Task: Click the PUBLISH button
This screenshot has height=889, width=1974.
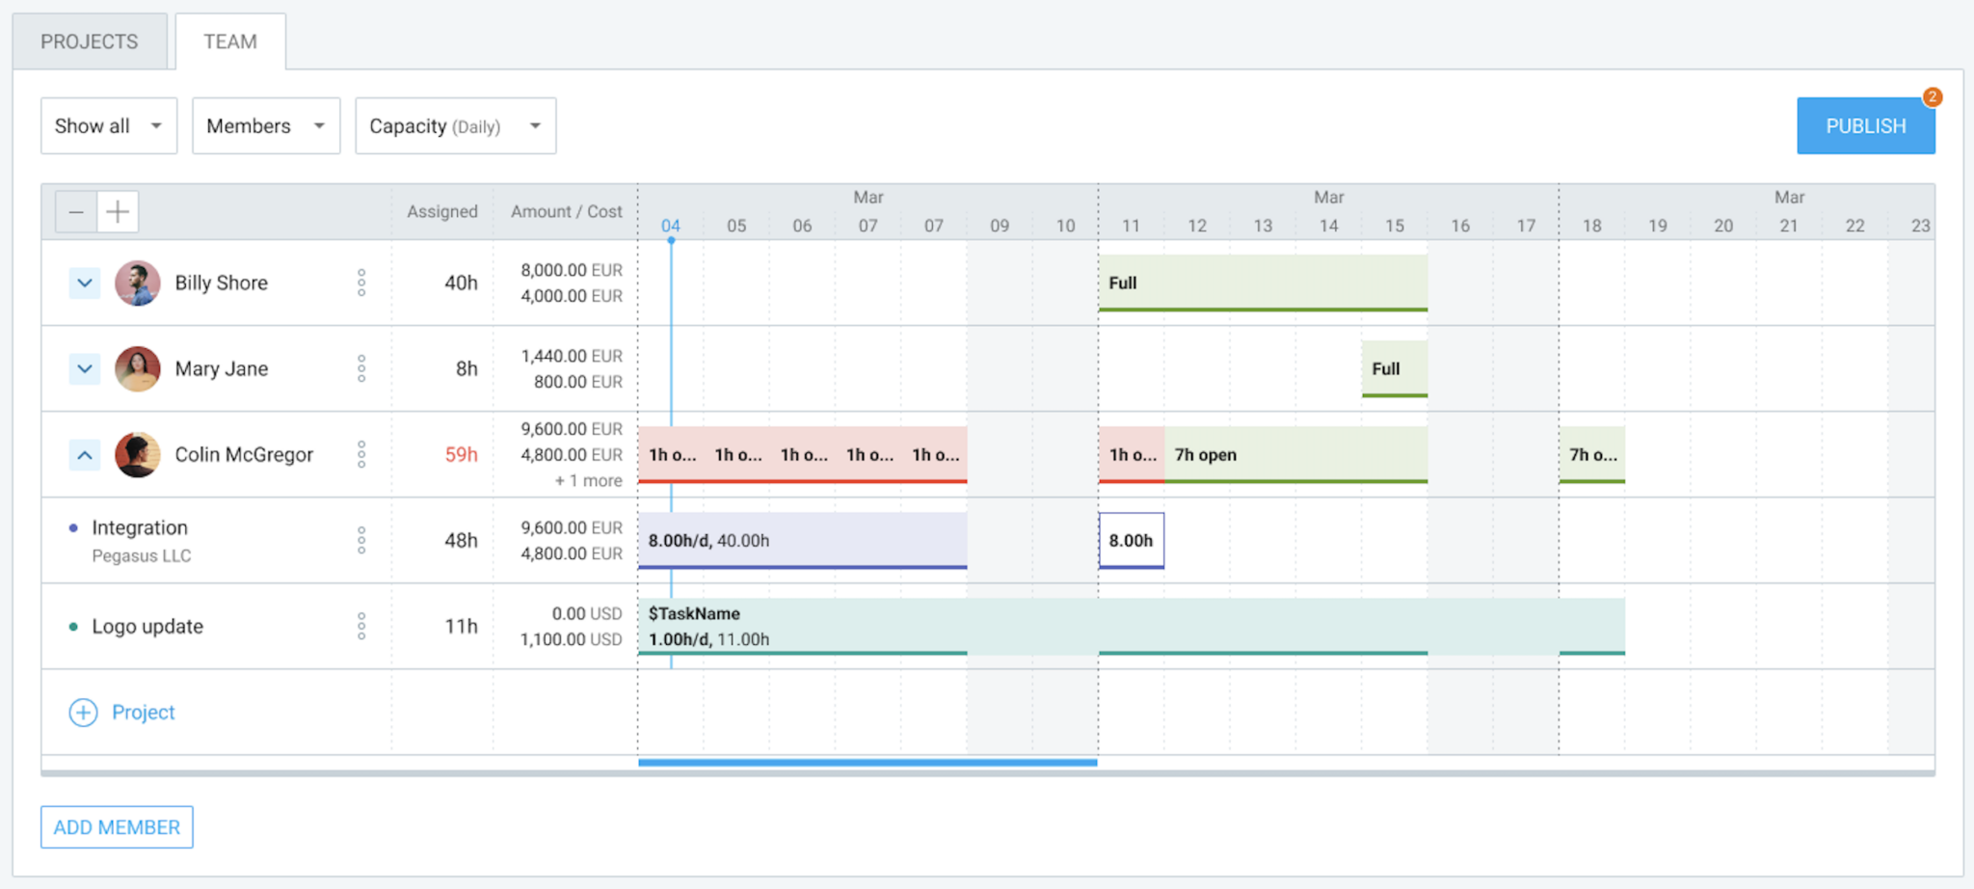Action: (x=1864, y=125)
